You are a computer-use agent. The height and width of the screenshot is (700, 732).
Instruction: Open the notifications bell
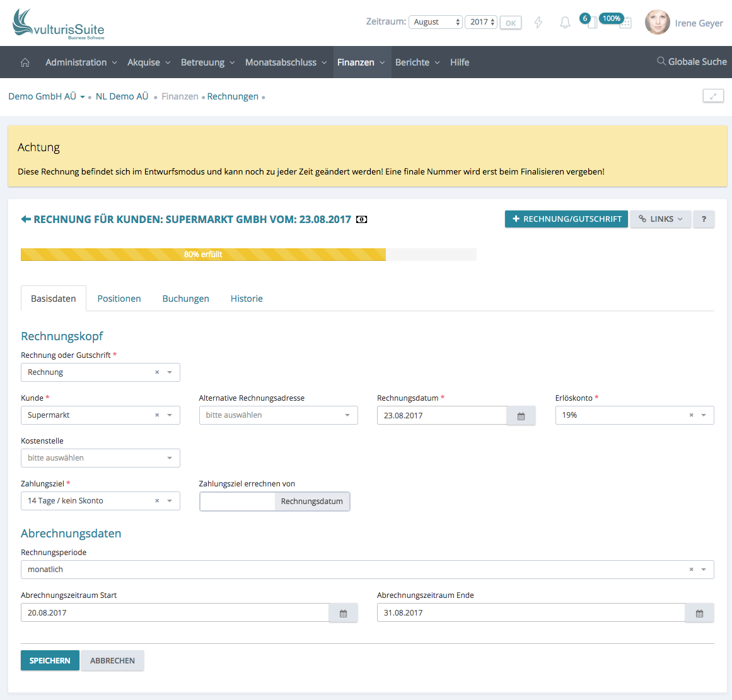click(565, 23)
